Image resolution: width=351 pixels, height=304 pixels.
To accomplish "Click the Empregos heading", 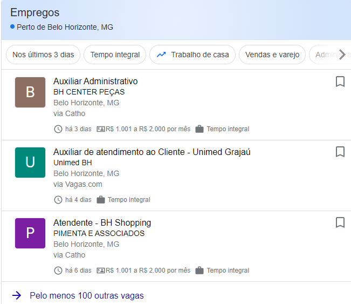I will pos(35,12).
